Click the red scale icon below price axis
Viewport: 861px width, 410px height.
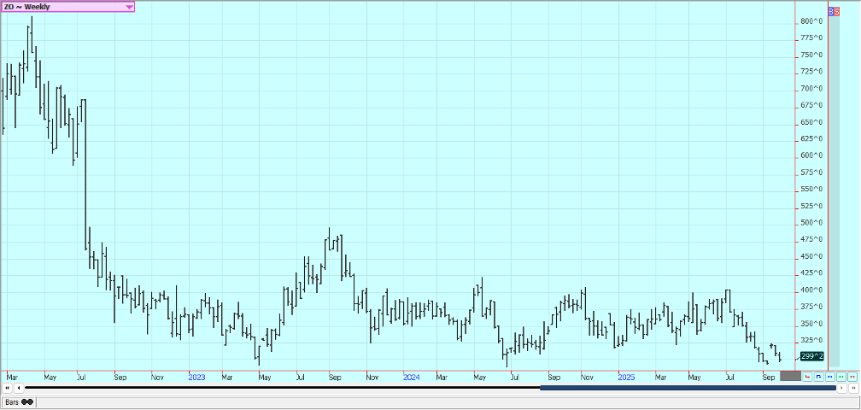tap(807, 376)
